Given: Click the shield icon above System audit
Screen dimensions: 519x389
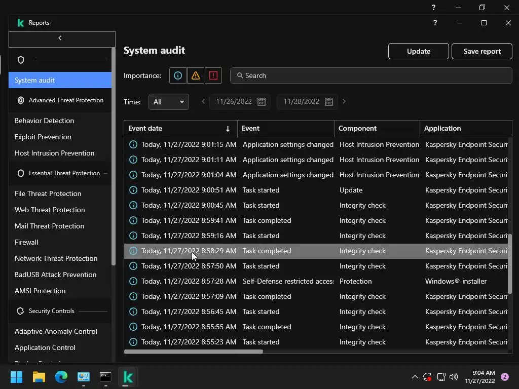Looking at the screenshot, I should click(x=20, y=60).
